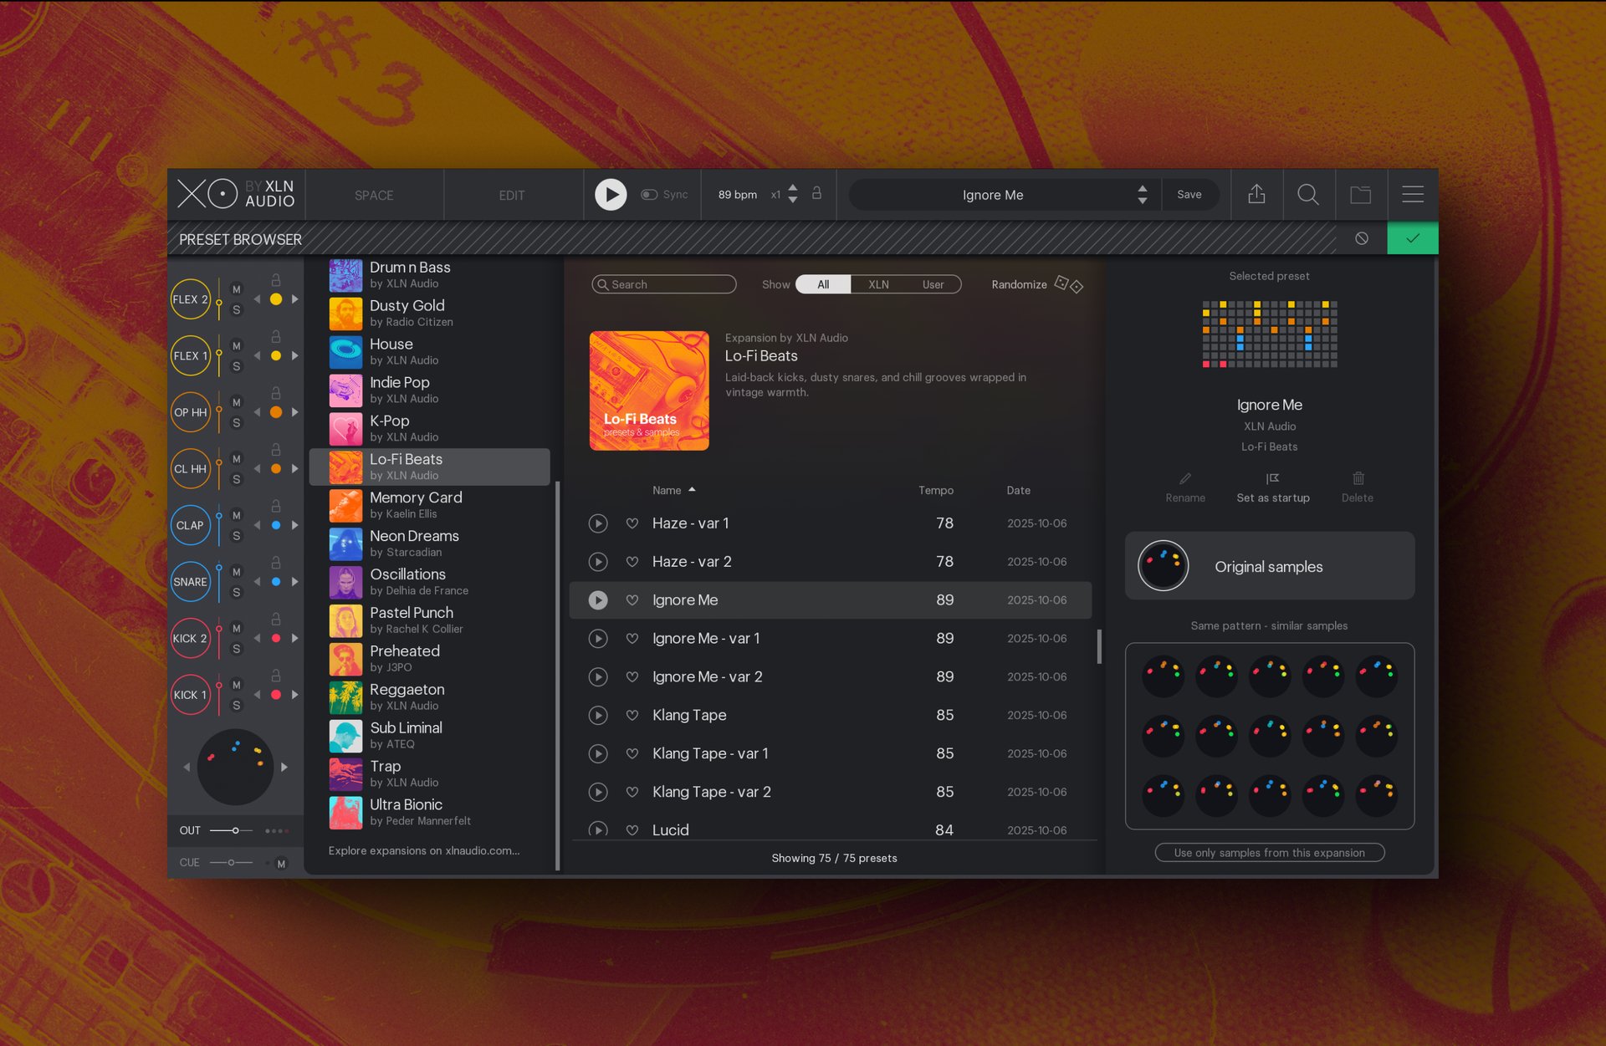Adjust the OUT volume slider
This screenshot has height=1046, width=1606.
pyautogui.click(x=236, y=830)
